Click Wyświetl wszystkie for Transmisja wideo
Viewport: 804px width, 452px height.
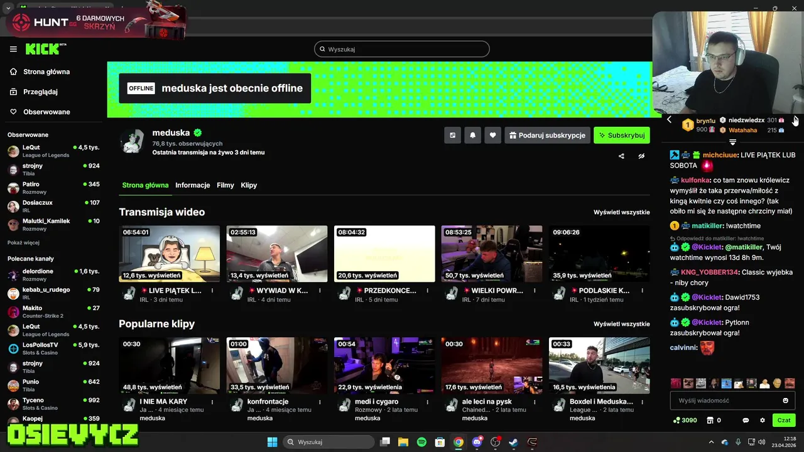click(x=621, y=212)
